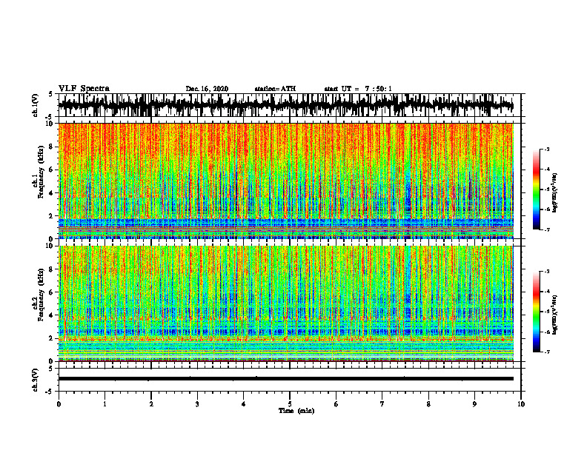Click ch.2 frequency axis tick "4"
The height and width of the screenshot is (453, 587).
tap(51, 315)
